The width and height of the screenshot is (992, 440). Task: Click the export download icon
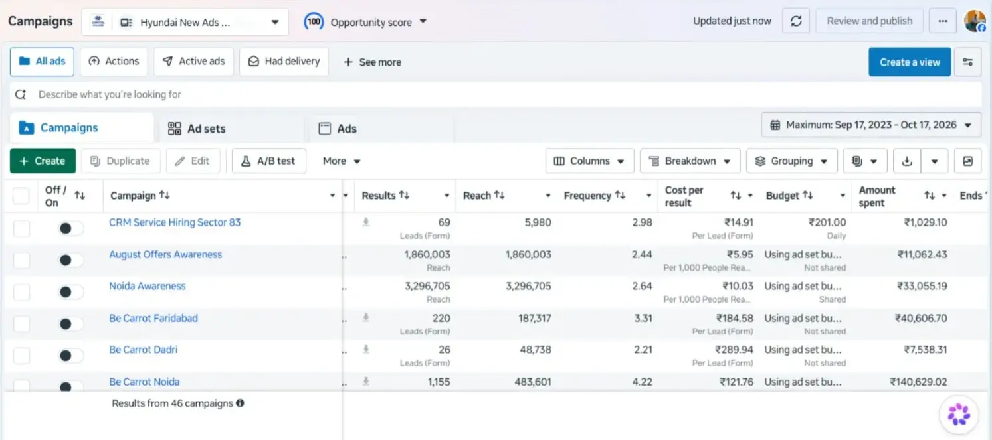[907, 161]
